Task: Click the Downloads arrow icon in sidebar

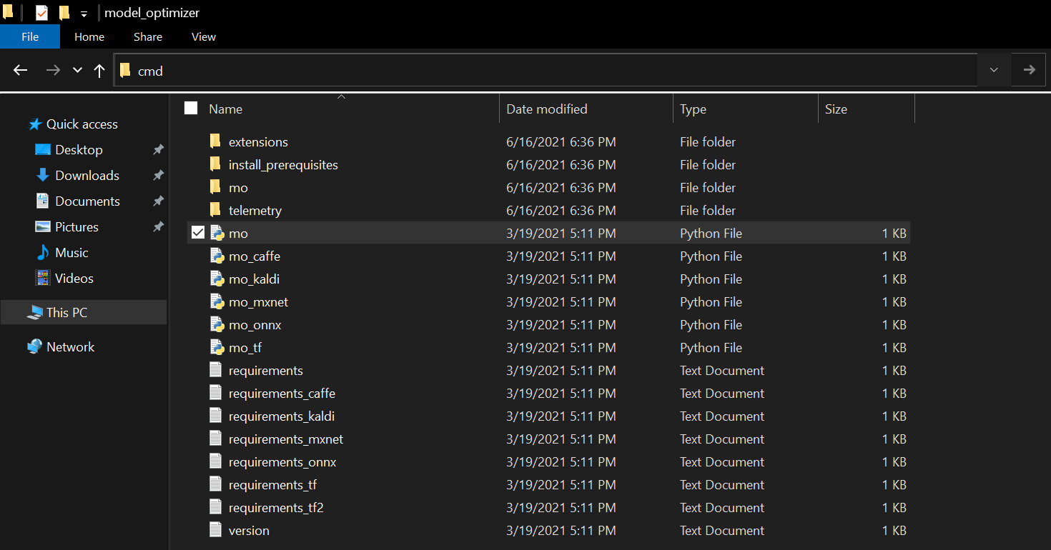Action: tap(43, 175)
